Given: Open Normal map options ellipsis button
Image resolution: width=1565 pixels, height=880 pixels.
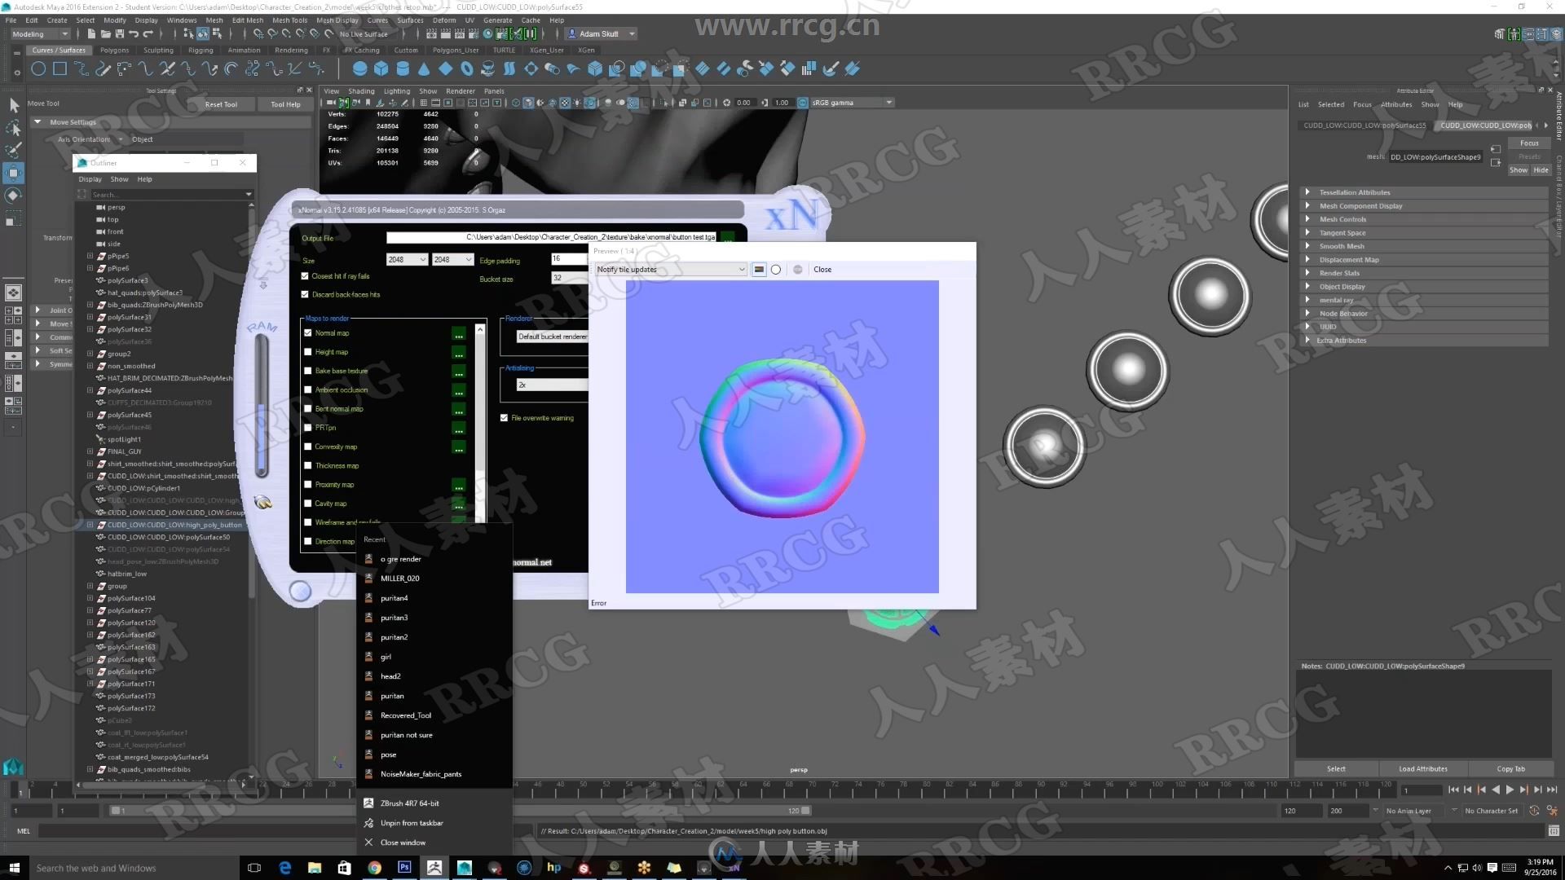Looking at the screenshot, I should click(459, 333).
